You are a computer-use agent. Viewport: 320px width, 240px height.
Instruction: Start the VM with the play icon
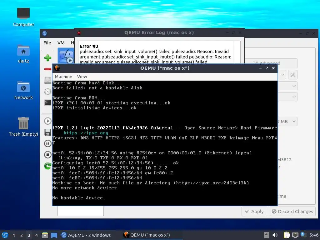48,121
